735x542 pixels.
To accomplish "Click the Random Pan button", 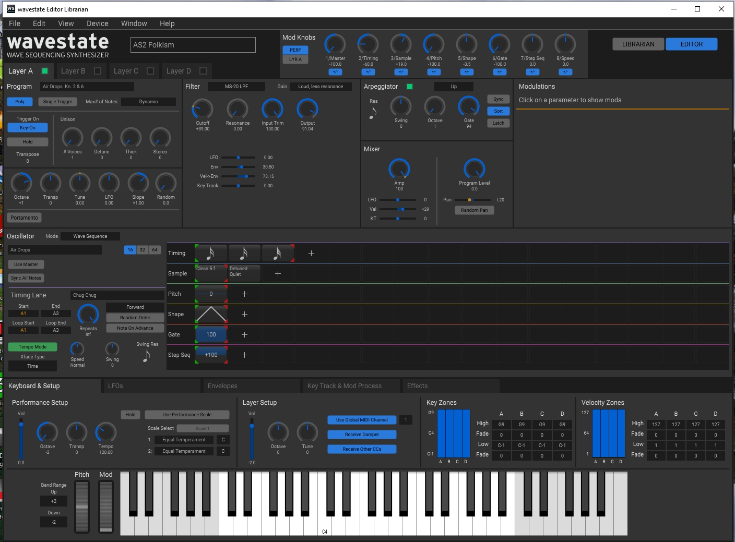I will click(x=474, y=210).
